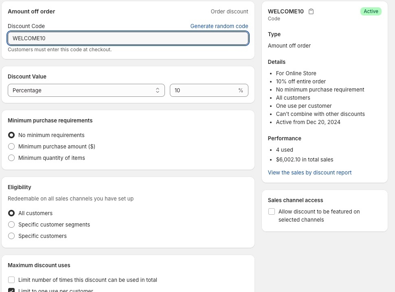Screen dimensions: 395x292
Task: Click the Order discount label
Action: pyautogui.click(x=229, y=11)
